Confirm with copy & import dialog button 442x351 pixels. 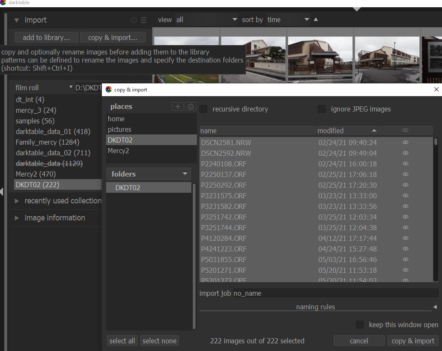tap(413, 341)
